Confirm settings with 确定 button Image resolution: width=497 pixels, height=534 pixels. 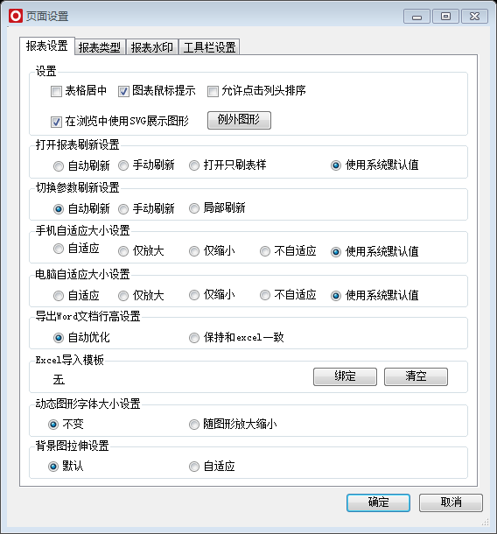[378, 502]
